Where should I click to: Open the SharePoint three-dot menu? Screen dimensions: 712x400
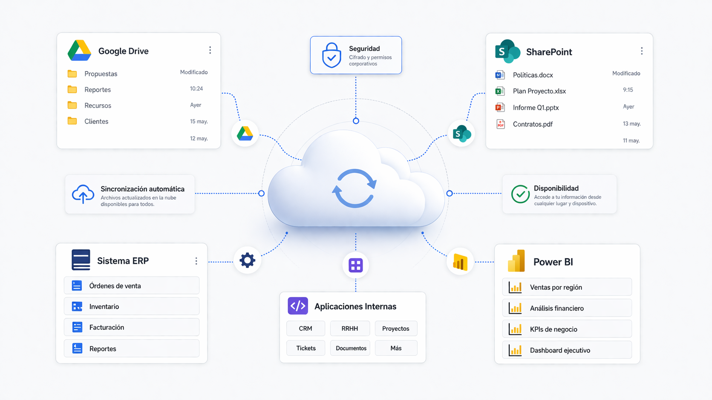tap(642, 51)
